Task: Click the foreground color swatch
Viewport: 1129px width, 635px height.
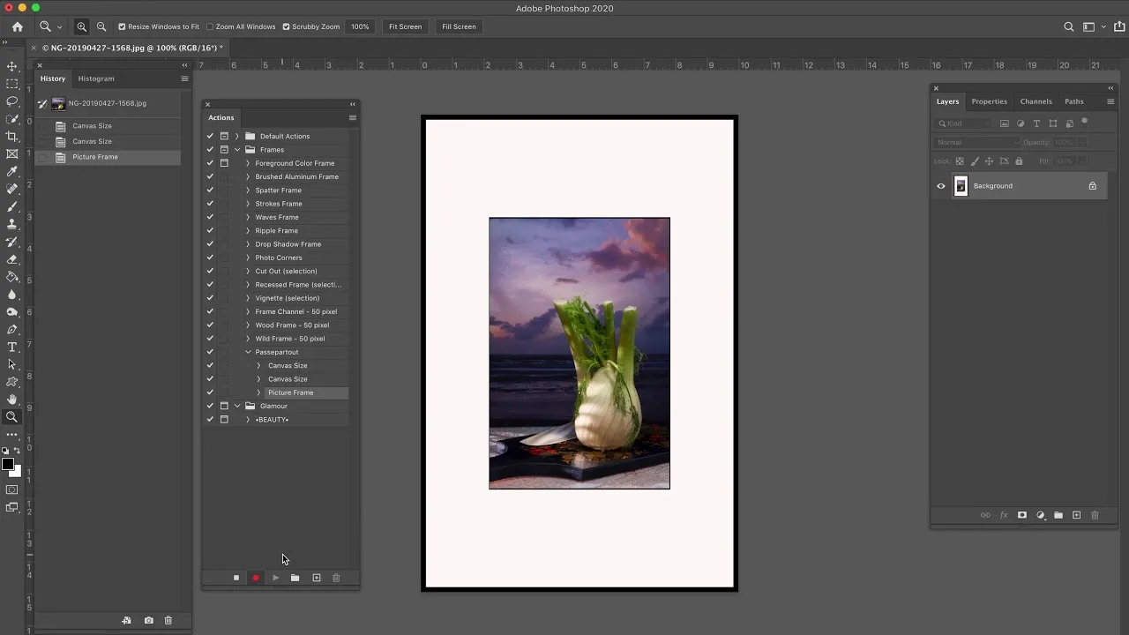Action: coord(9,465)
